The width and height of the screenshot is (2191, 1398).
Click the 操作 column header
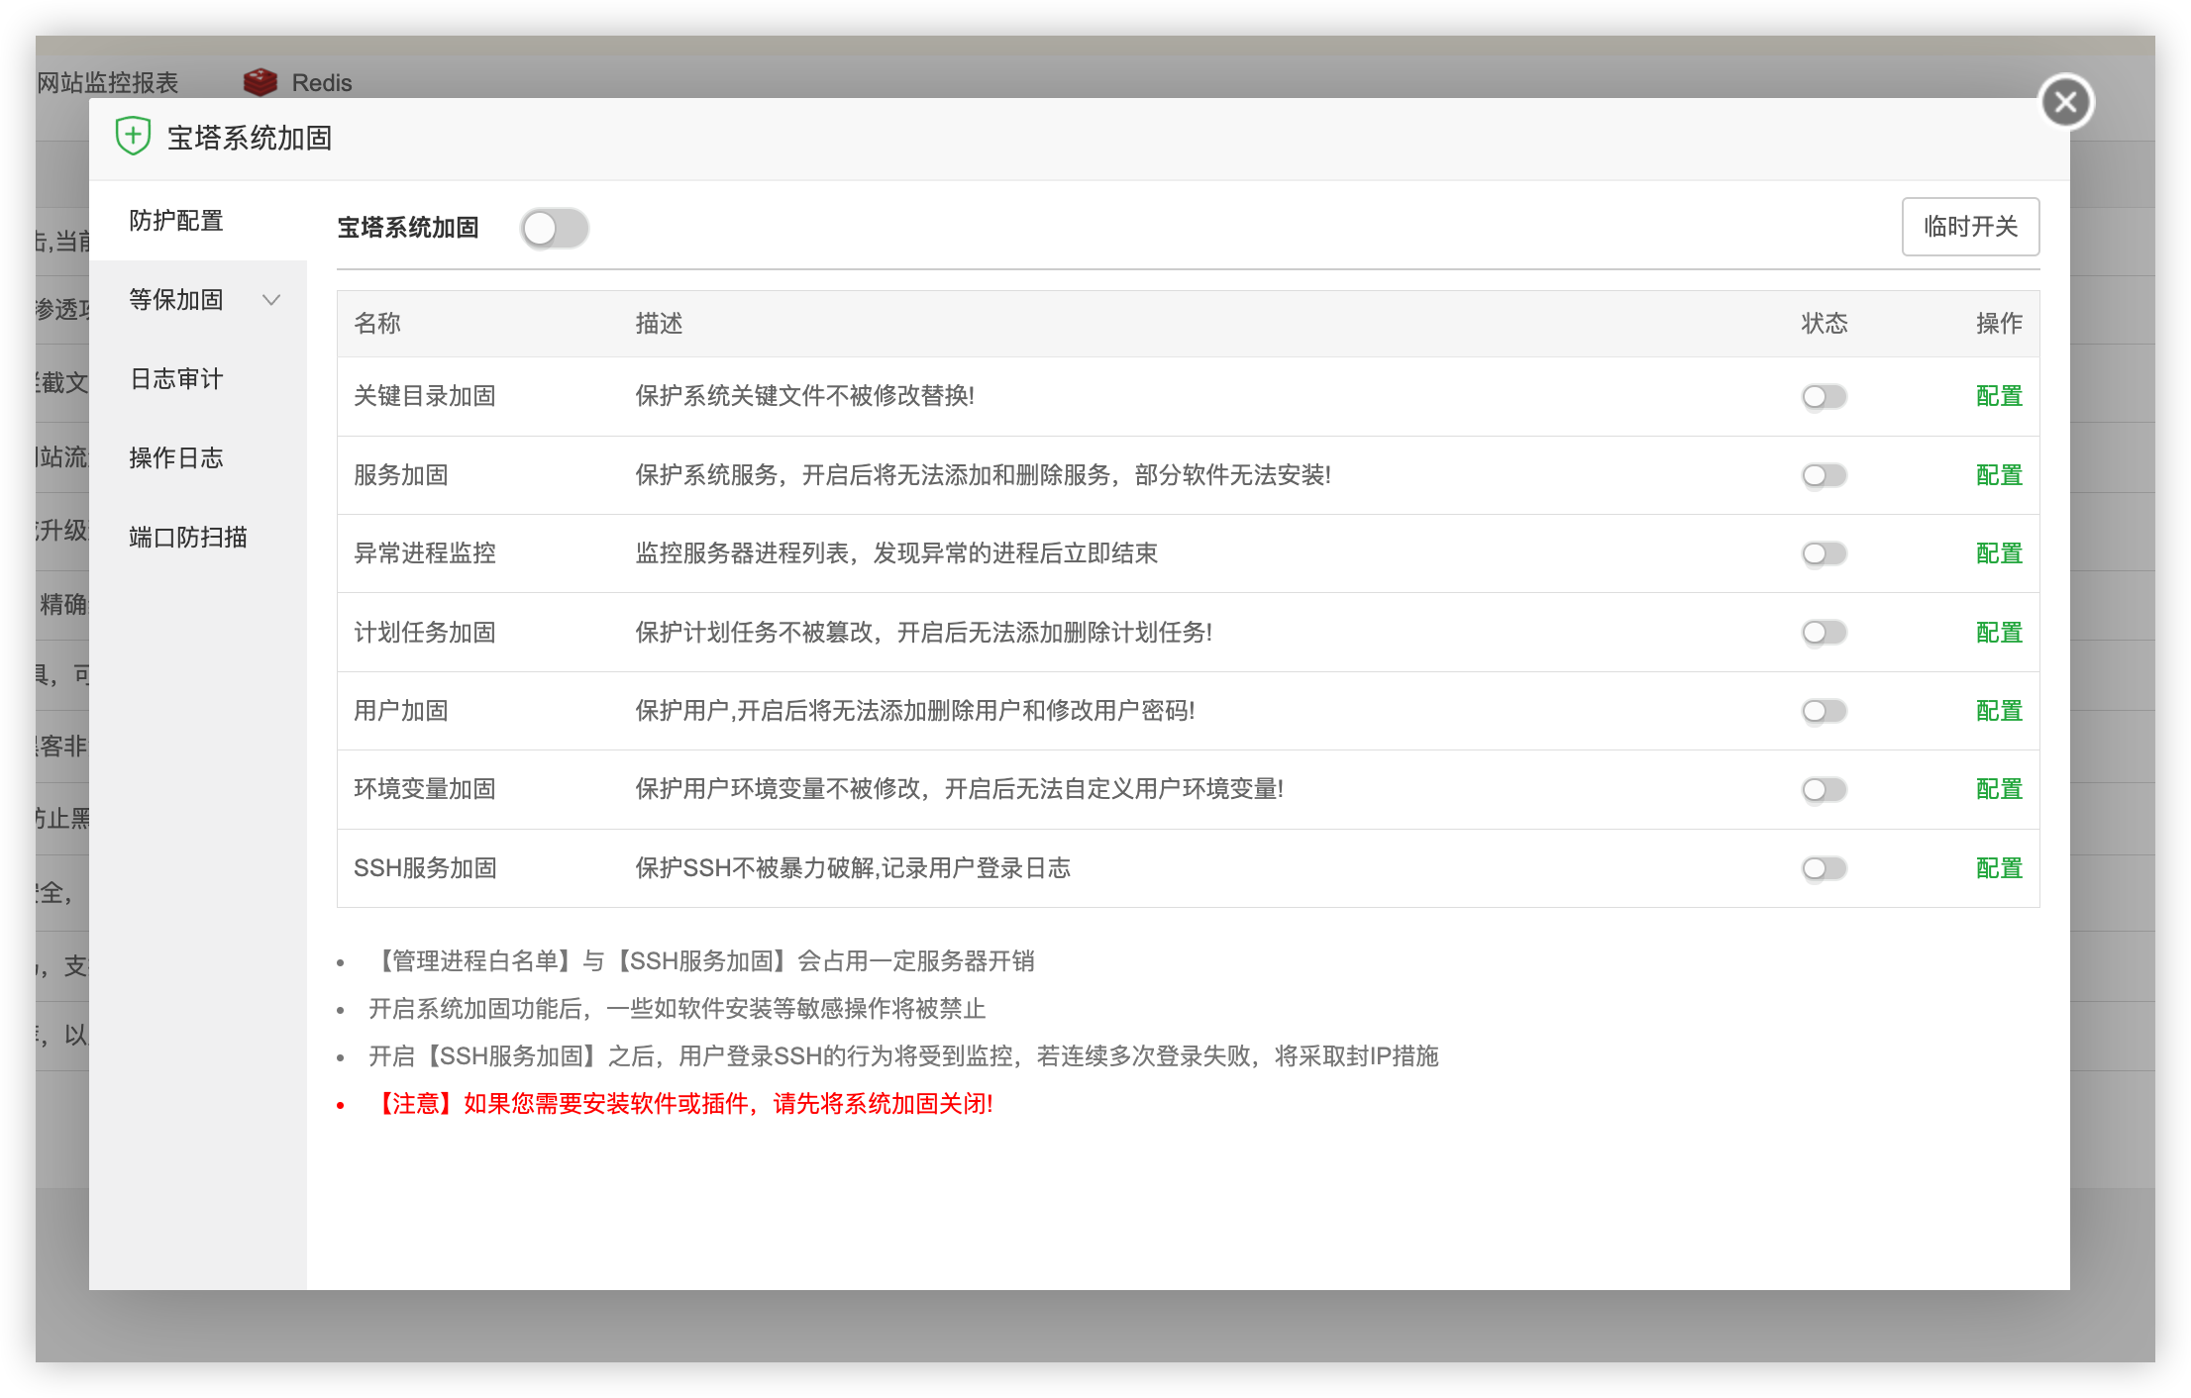click(x=1999, y=324)
